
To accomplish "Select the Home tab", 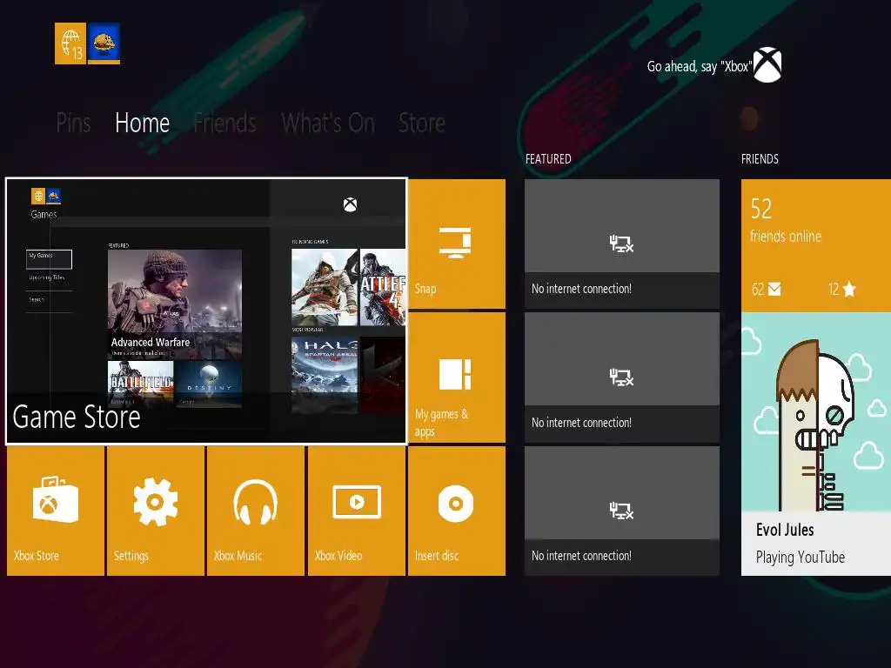I will 142,123.
